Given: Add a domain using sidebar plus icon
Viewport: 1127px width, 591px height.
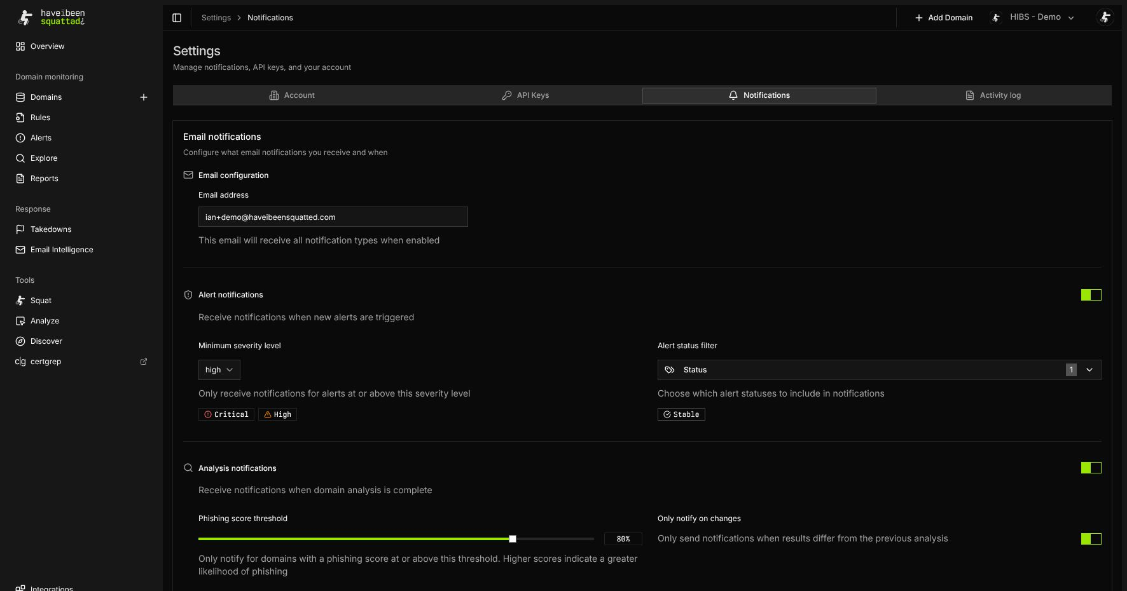Looking at the screenshot, I should tap(144, 97).
